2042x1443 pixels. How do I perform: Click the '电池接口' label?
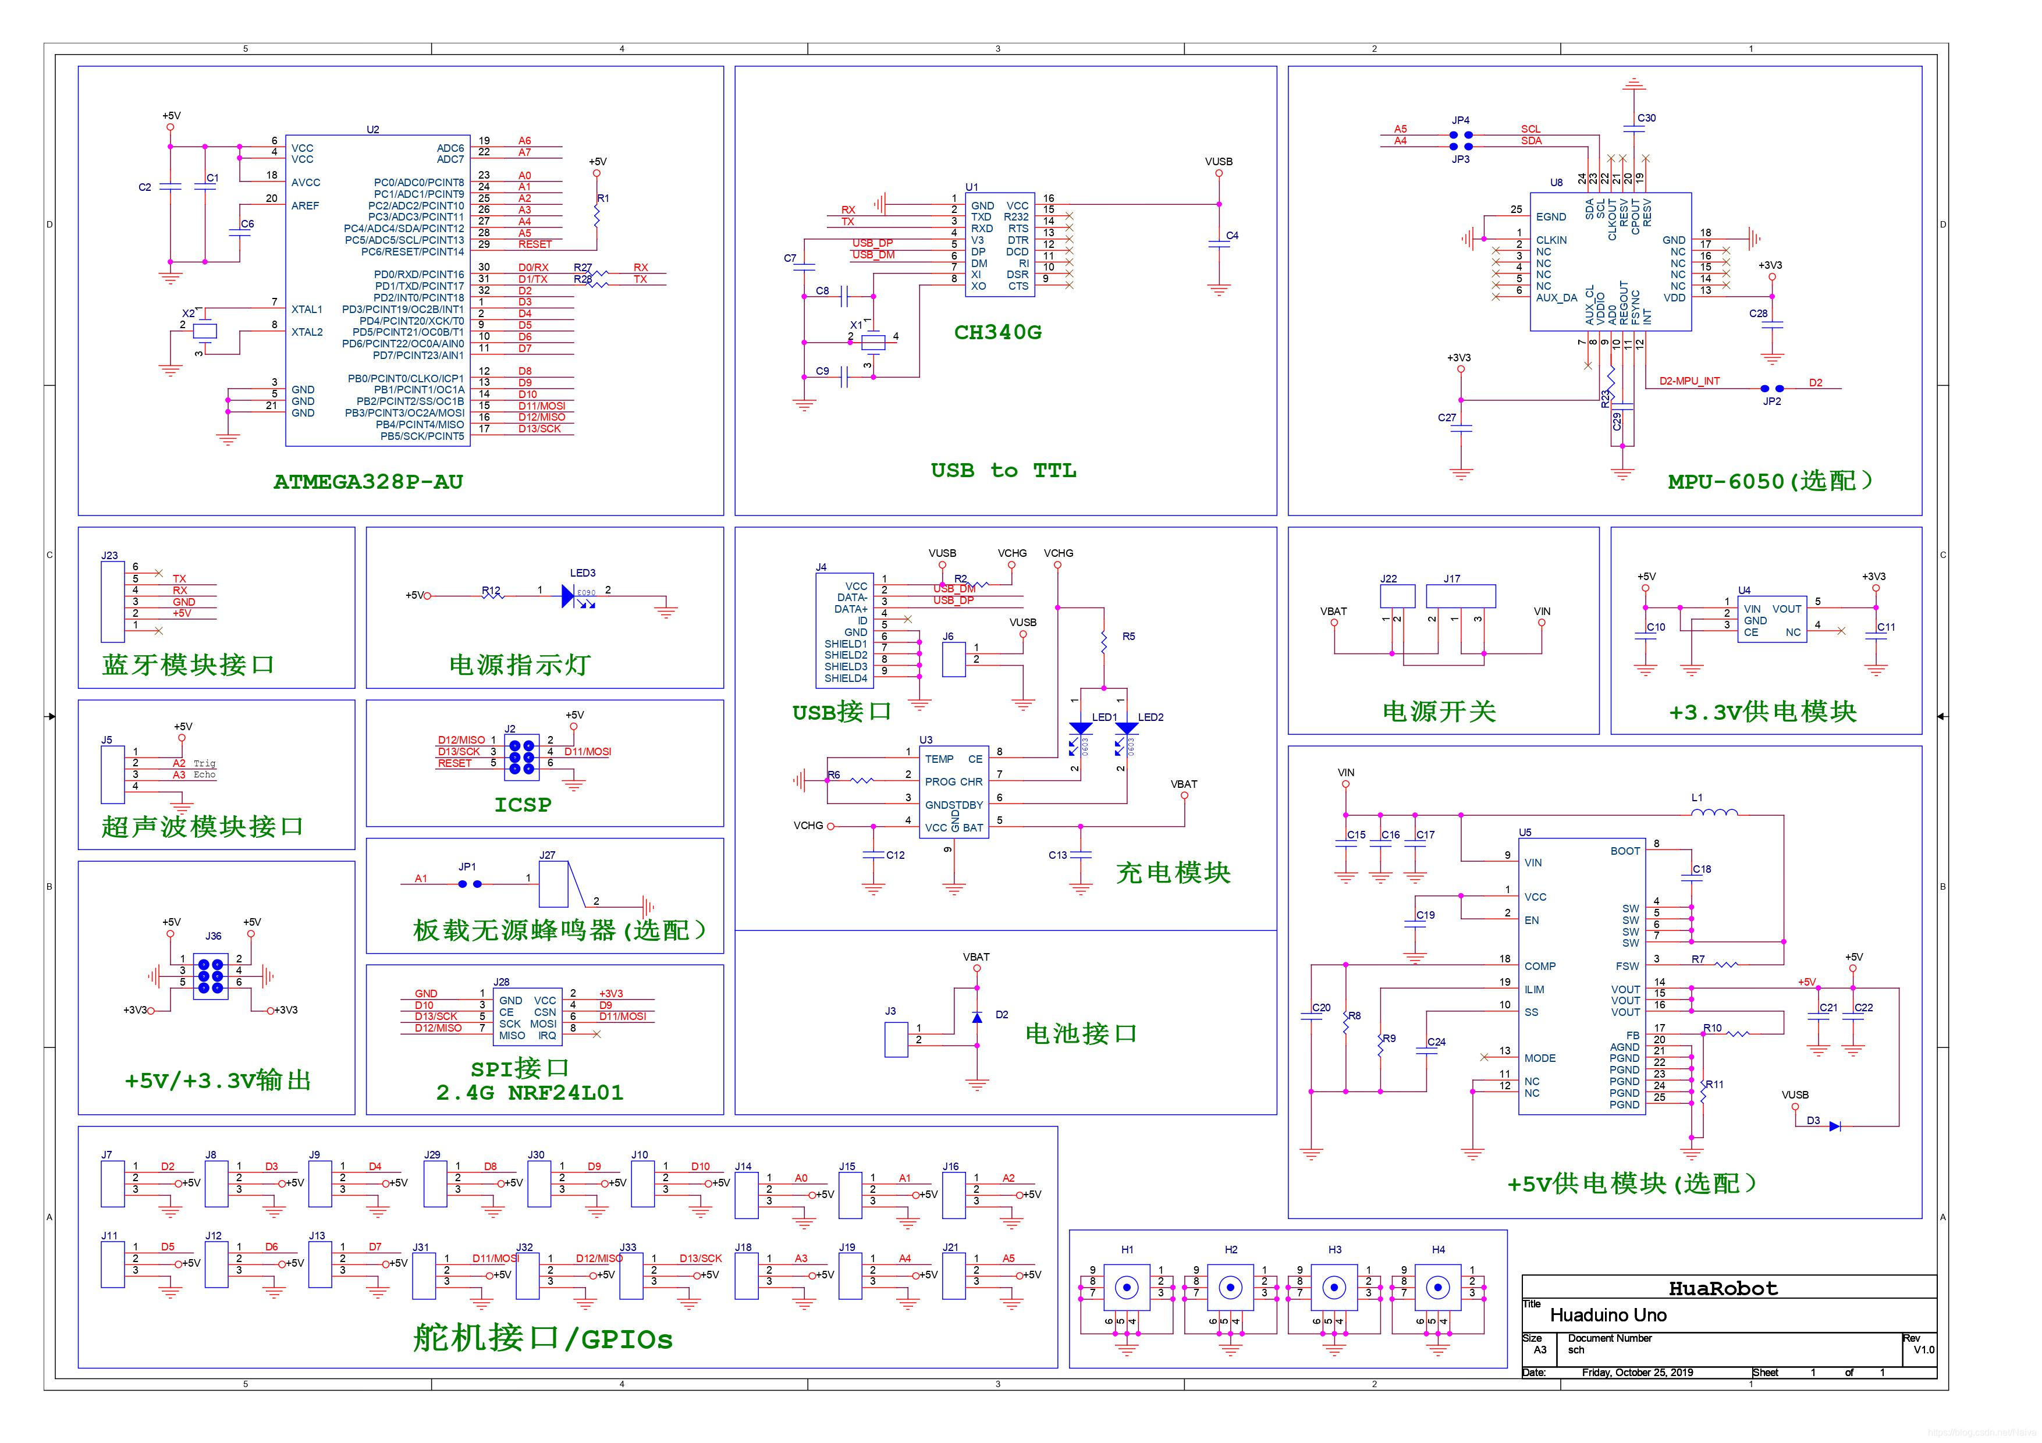[x=1081, y=1033]
